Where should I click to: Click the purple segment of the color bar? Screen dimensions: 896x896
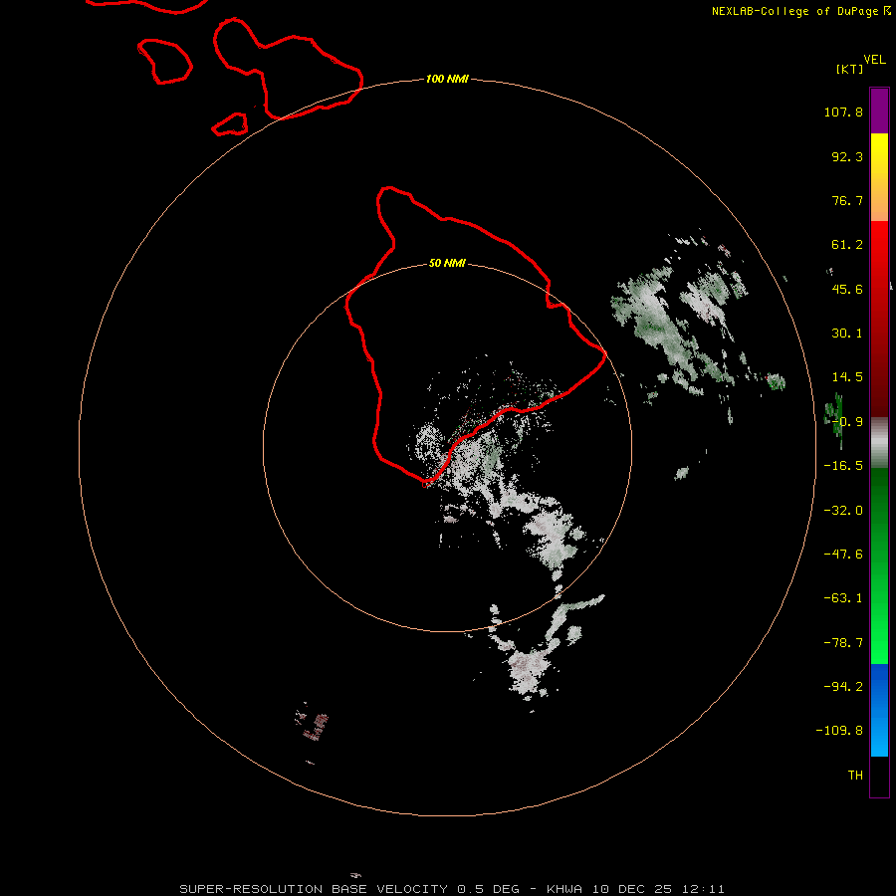(879, 111)
